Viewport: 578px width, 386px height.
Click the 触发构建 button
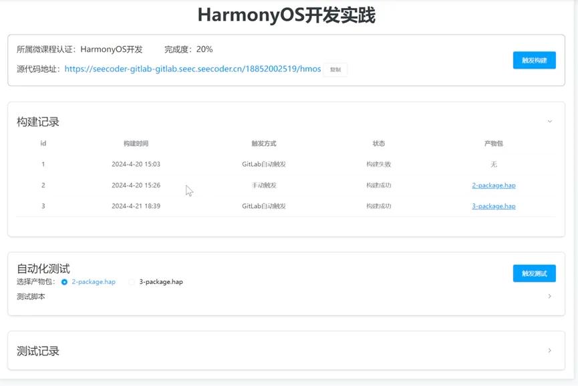[534, 60]
